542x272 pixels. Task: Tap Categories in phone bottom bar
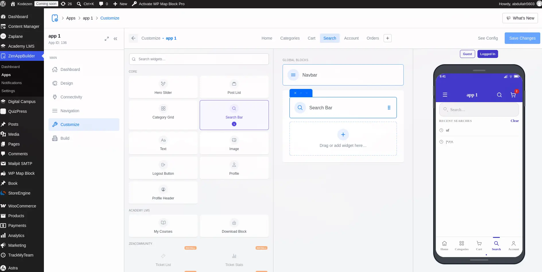click(x=462, y=246)
